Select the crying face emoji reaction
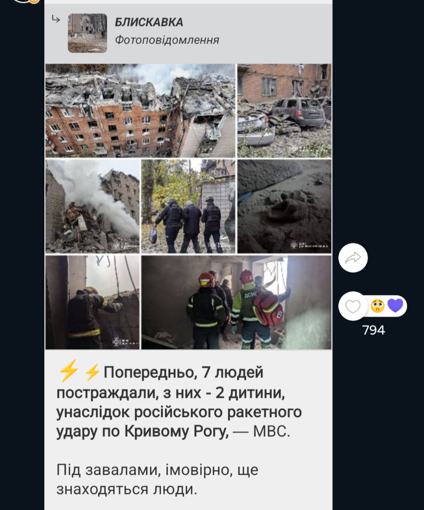The height and width of the screenshot is (510, 424). pos(378,306)
